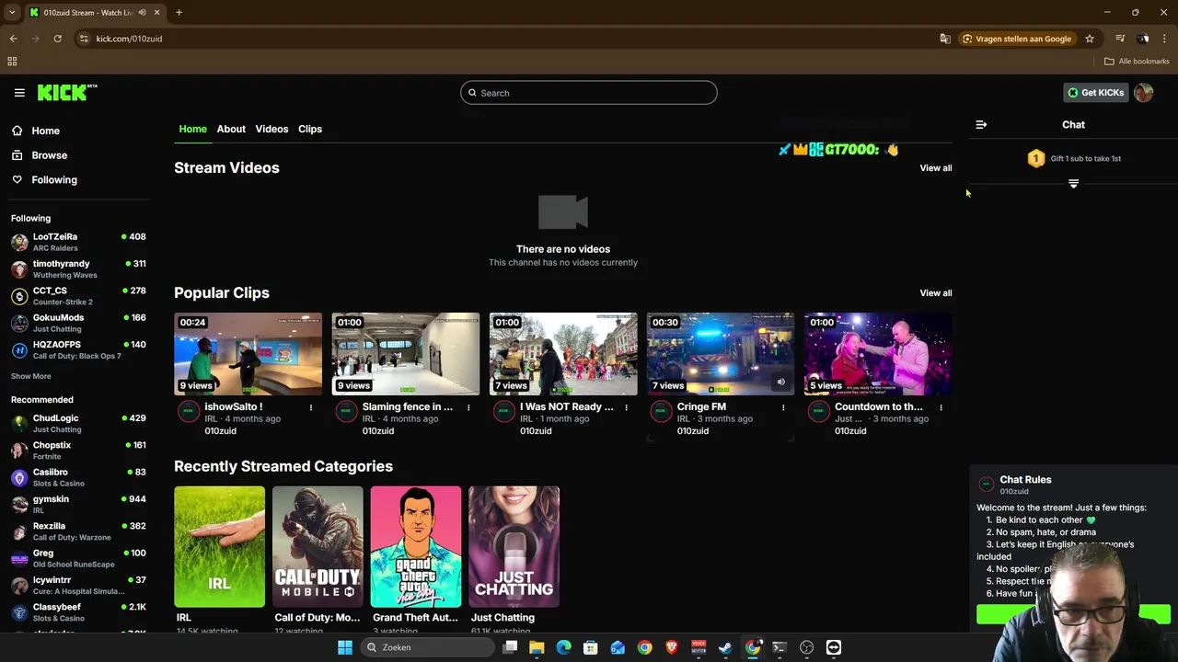Open Grand Theft Auto Vice City category
The height and width of the screenshot is (662, 1178).
point(416,547)
